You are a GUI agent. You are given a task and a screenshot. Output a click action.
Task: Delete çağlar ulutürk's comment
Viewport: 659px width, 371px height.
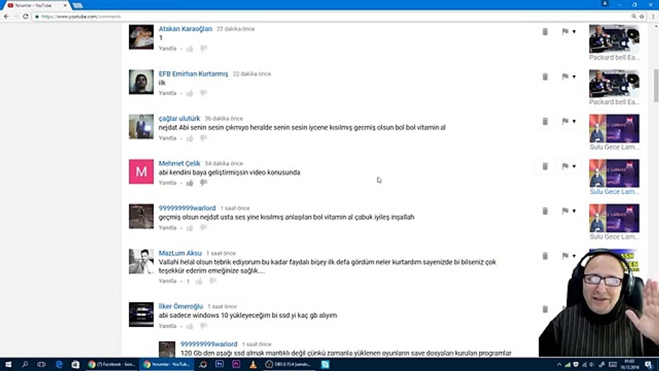point(545,122)
